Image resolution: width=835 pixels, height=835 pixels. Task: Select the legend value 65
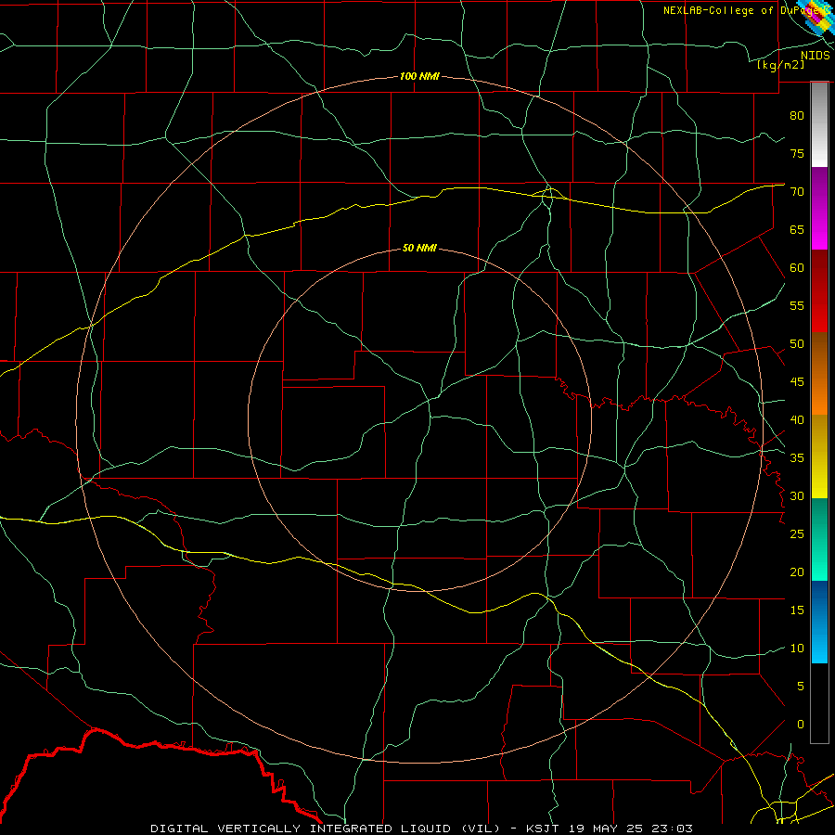click(x=797, y=230)
